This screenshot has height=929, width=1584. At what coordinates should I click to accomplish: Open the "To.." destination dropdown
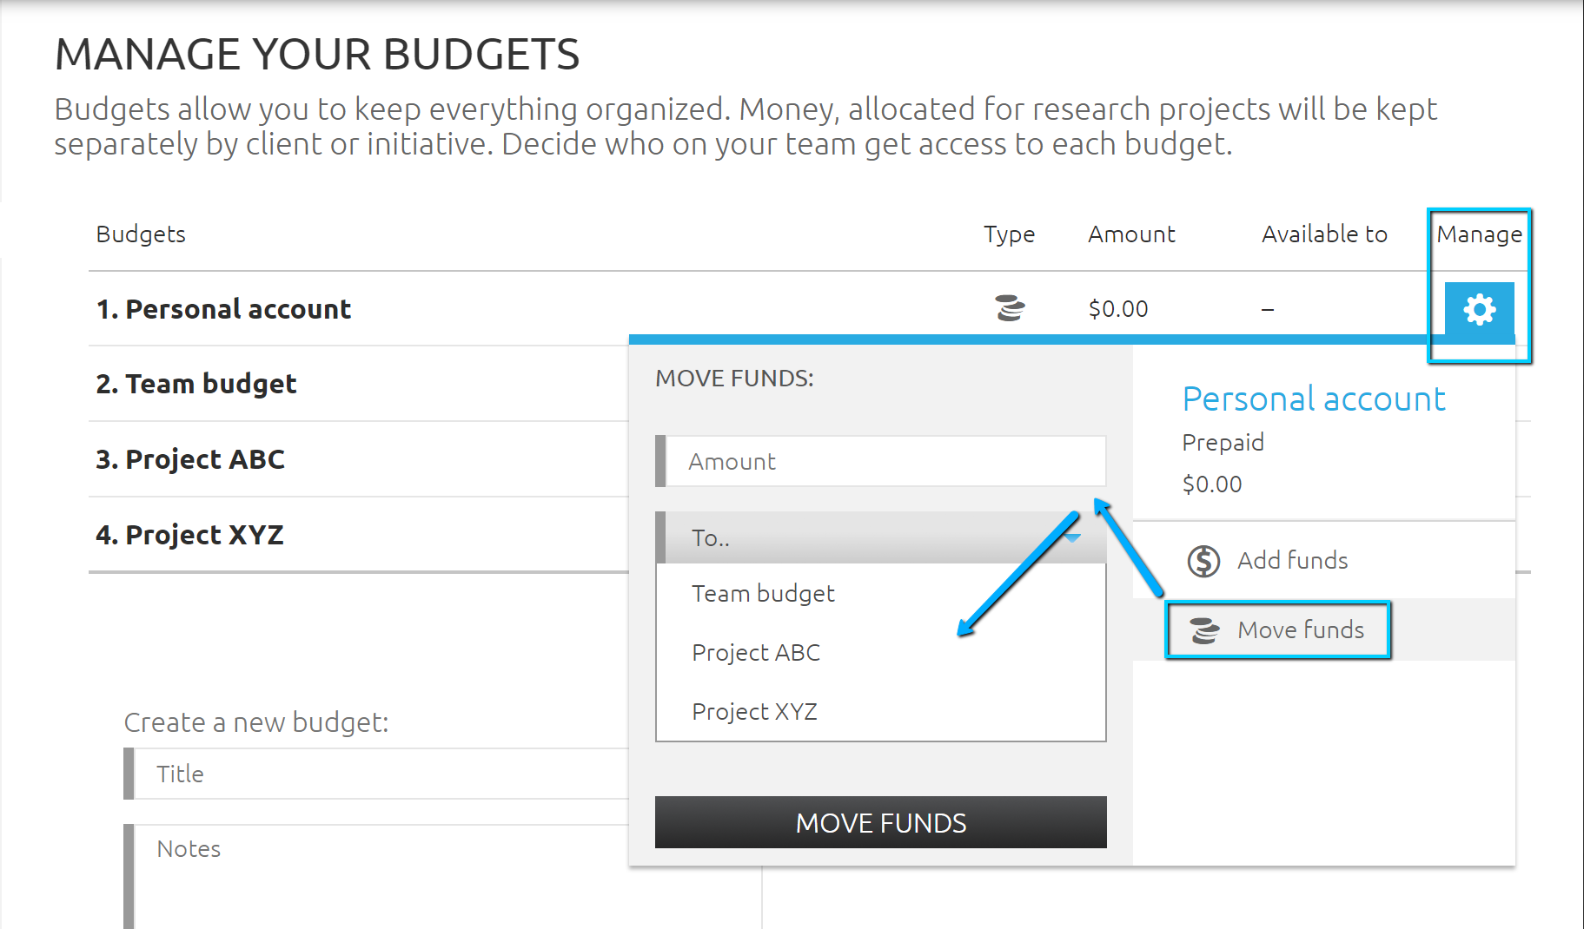coord(879,537)
